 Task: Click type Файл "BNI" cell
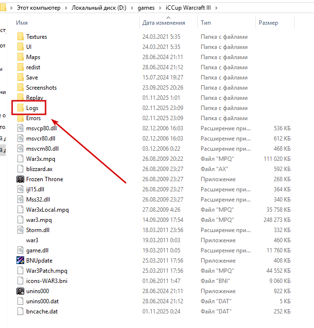click(215, 281)
